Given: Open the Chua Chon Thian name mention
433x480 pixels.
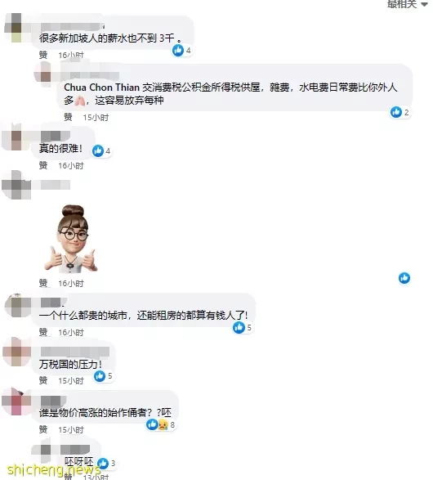Looking at the screenshot, I should click(102, 87).
